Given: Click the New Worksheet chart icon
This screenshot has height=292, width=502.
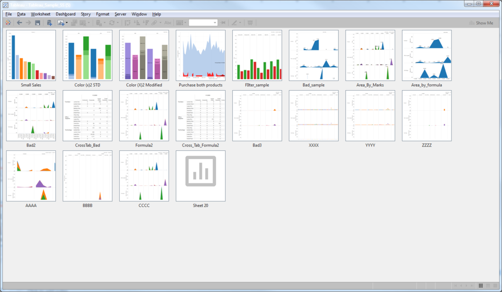Looking at the screenshot, I should click(x=60, y=23).
